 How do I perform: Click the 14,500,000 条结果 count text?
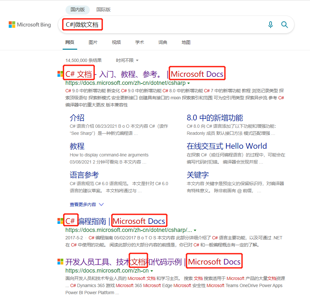click(83, 60)
